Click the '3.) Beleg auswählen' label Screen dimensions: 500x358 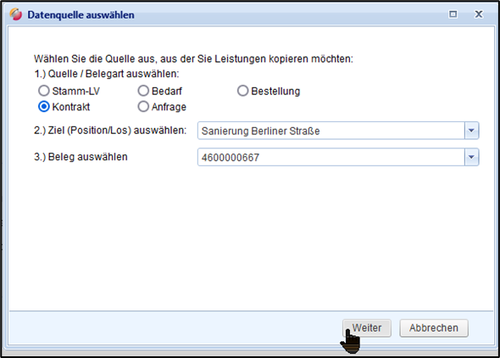coord(81,157)
